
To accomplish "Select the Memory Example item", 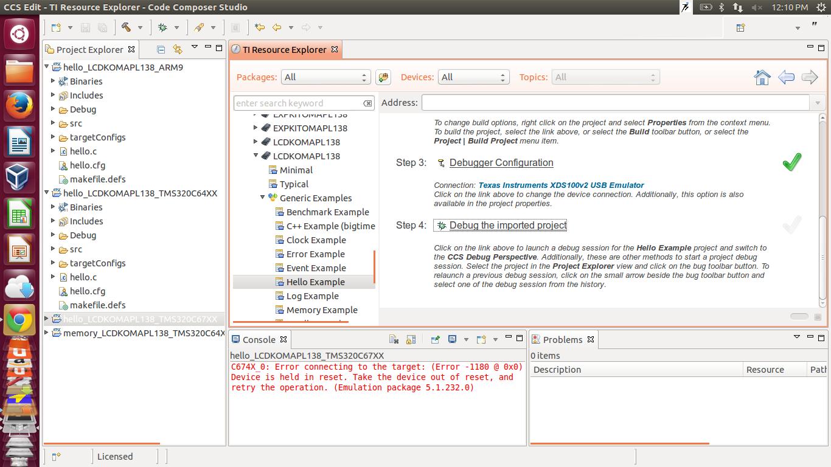I will [322, 310].
